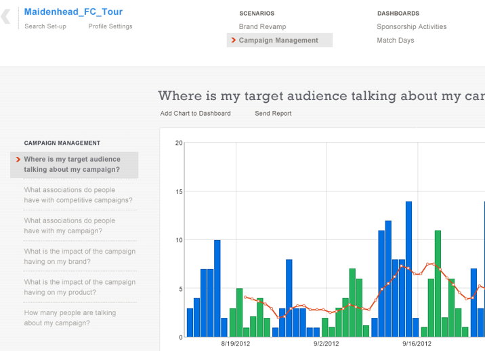Open the Match Days dashboard

[x=396, y=40]
